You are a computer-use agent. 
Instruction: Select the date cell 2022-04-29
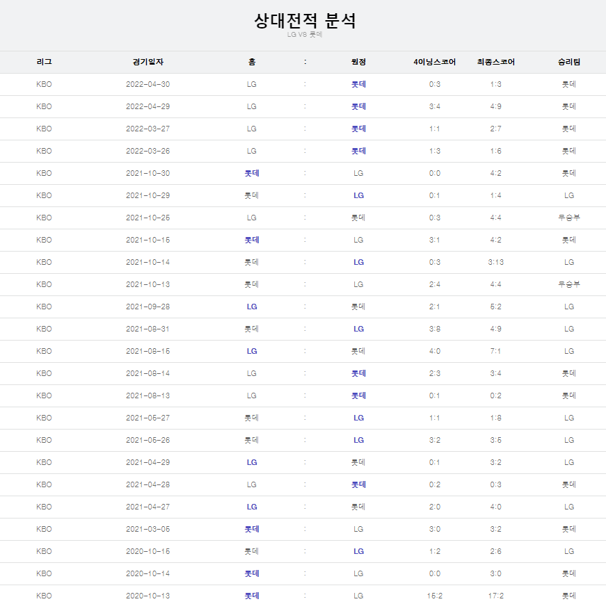[148, 106]
